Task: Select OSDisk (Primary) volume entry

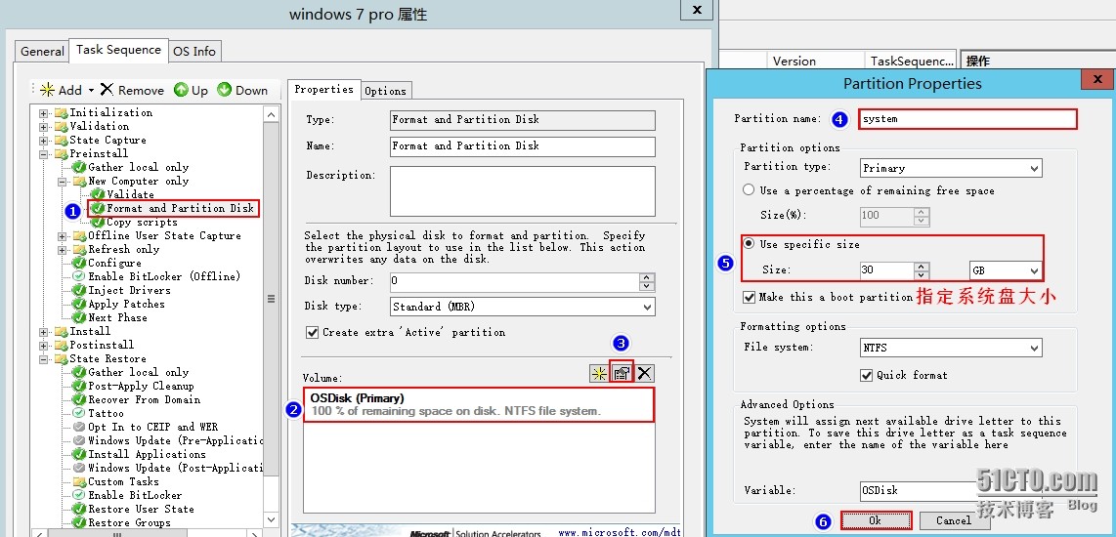Action: click(478, 405)
